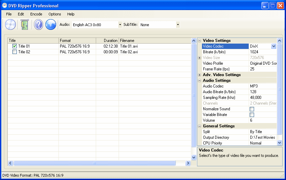The width and height of the screenshot is (286, 180).
Task: Expand the Video Size property
Action: [200, 58]
